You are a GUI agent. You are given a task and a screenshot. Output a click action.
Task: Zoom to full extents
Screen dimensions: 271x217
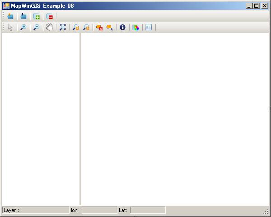click(x=63, y=27)
